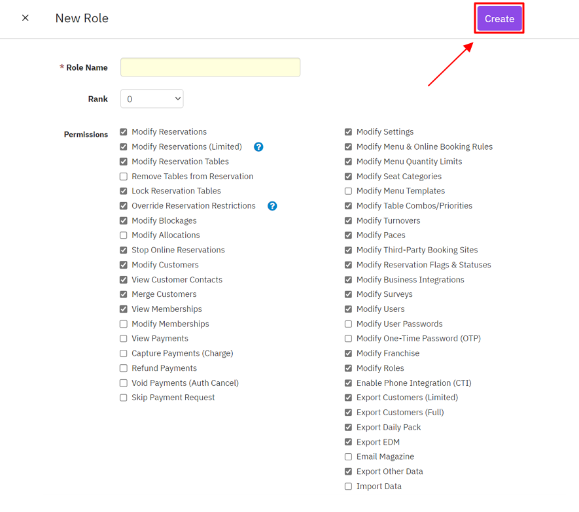Check the Email Magazine box
This screenshot has height=512, width=579.
348,457
